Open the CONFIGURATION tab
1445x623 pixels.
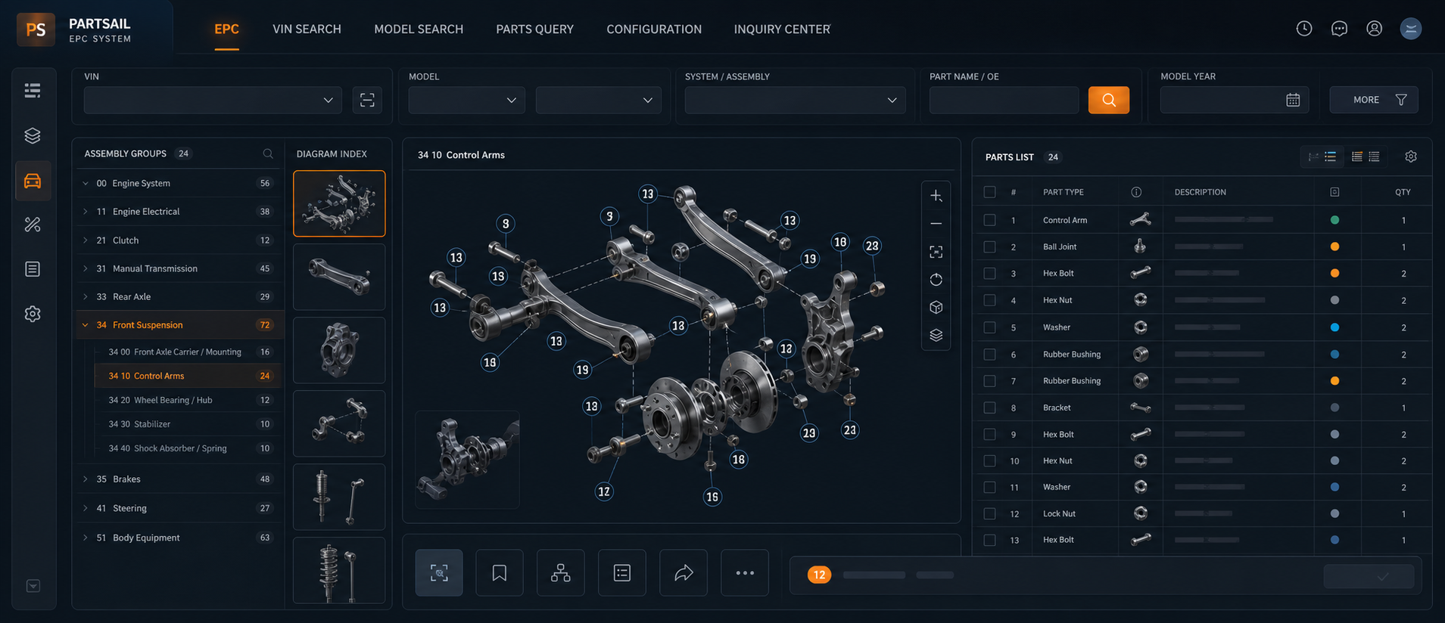pyautogui.click(x=654, y=29)
